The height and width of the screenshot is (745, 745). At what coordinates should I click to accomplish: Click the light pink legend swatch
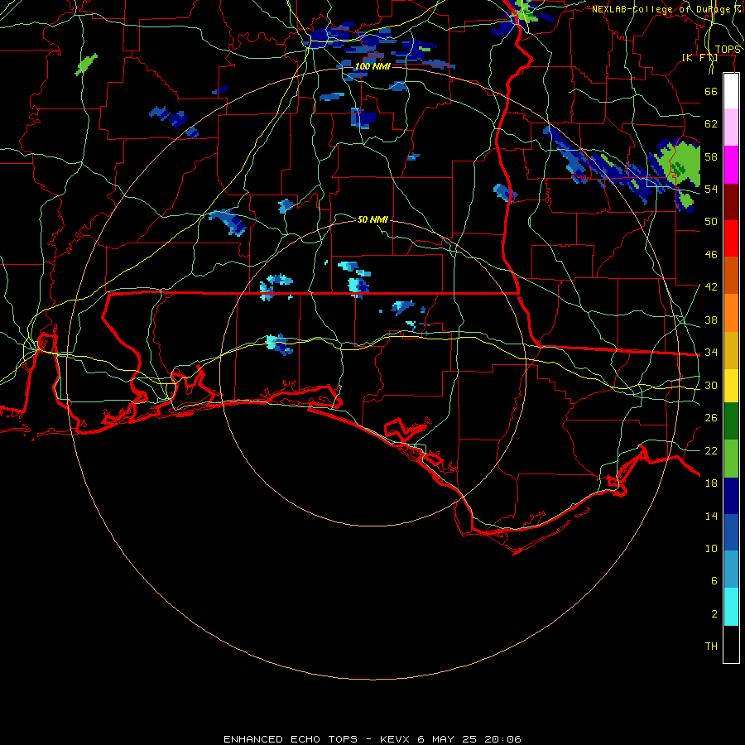731,127
